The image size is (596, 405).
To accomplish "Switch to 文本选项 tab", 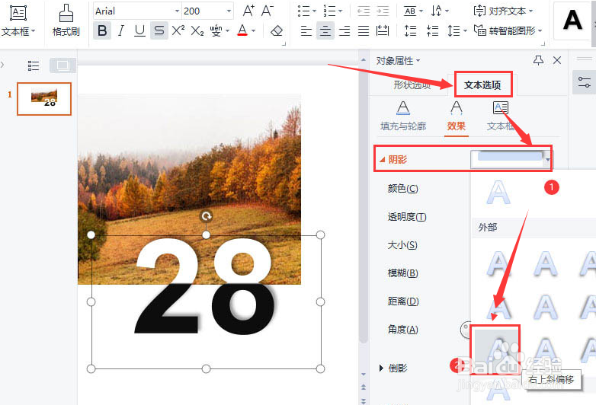I will [x=482, y=85].
